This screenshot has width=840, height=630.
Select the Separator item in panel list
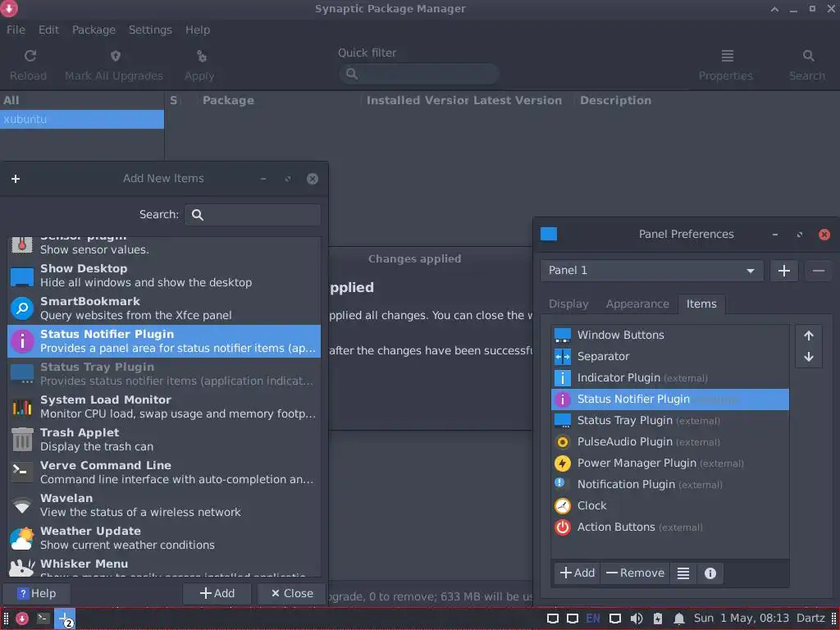click(669, 357)
